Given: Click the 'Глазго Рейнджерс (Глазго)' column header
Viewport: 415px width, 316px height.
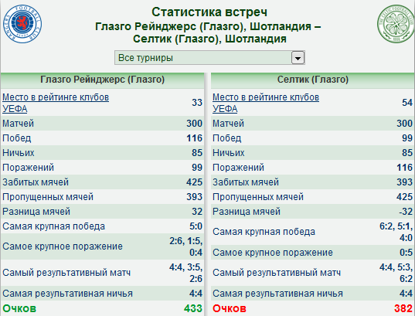Looking at the screenshot, I should [103, 80].
